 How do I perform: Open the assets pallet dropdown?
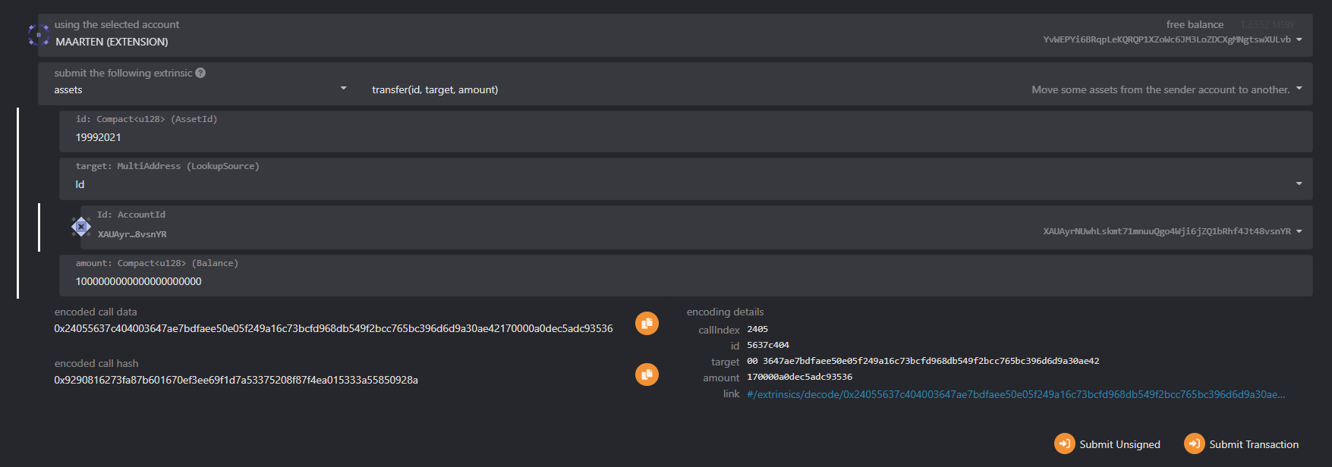point(343,89)
